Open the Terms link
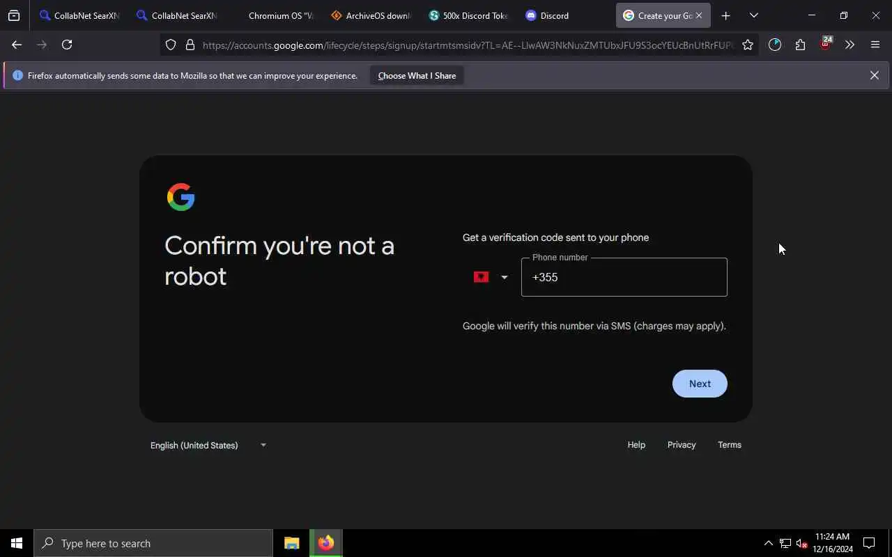This screenshot has height=557, width=892. 730,445
